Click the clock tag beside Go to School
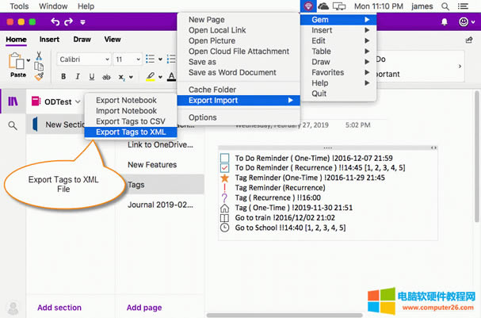The image size is (481, 318). point(224,228)
